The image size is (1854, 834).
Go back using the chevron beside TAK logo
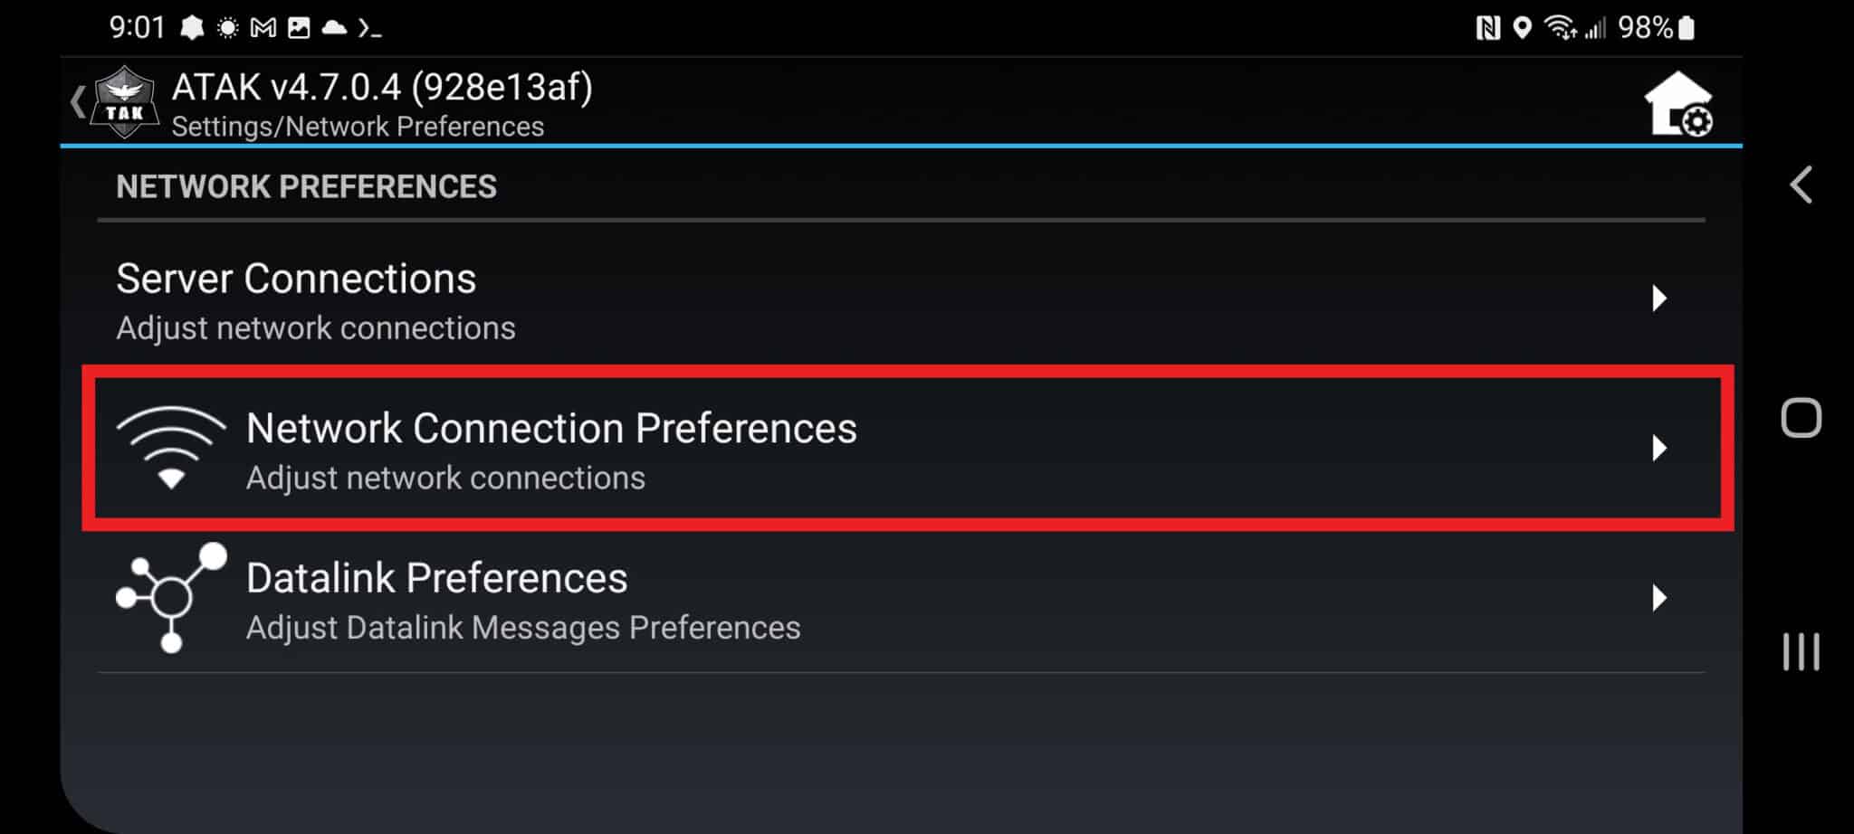pyautogui.click(x=78, y=101)
